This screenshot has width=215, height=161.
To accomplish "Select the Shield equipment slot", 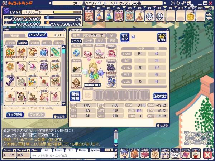I will click(111, 67).
